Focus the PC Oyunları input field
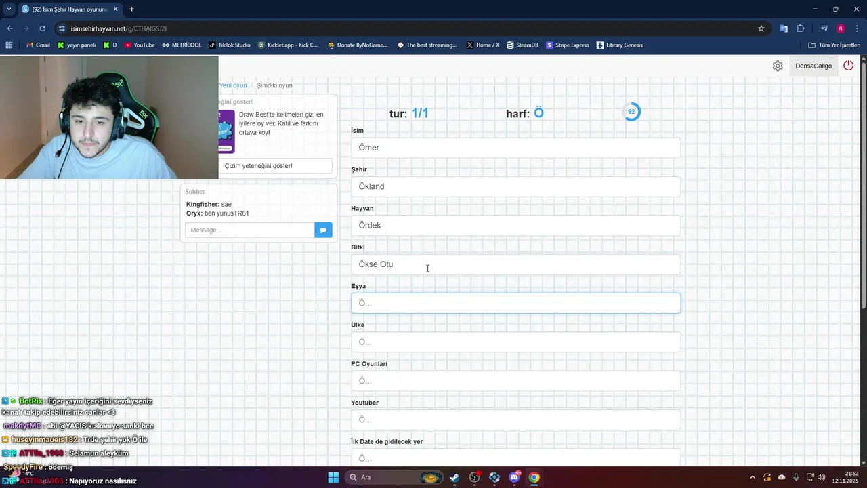The width and height of the screenshot is (867, 488). pyautogui.click(x=515, y=381)
